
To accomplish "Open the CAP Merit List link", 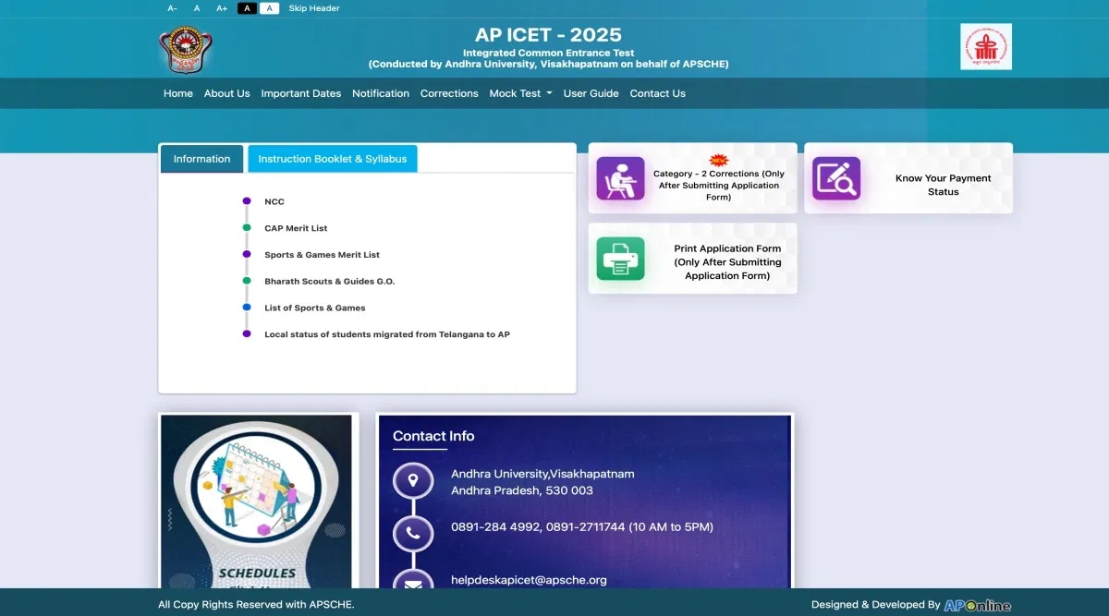I will (296, 228).
